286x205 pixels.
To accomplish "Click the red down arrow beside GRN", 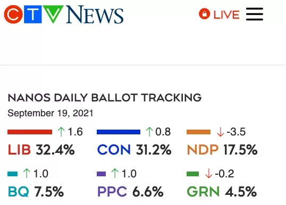I will [x=209, y=173].
